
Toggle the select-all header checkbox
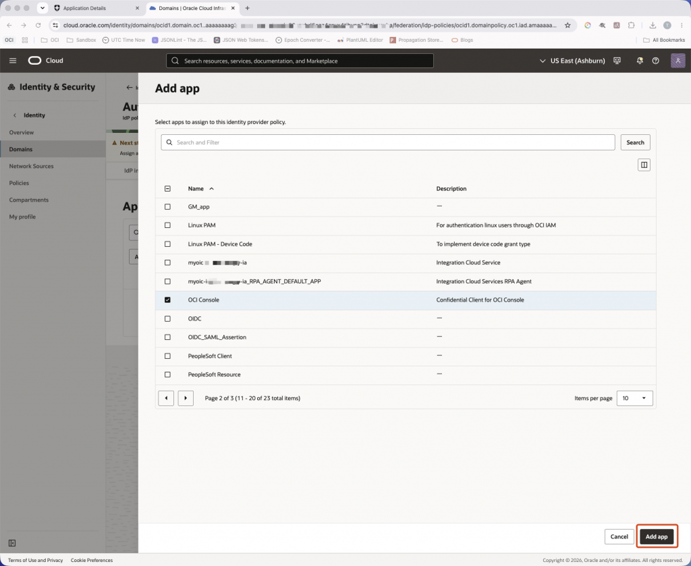(x=167, y=188)
